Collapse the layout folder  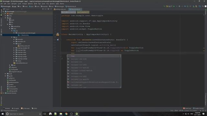click(14, 44)
